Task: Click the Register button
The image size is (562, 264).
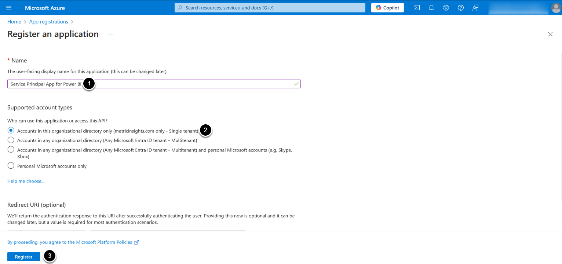Action: pyautogui.click(x=24, y=257)
